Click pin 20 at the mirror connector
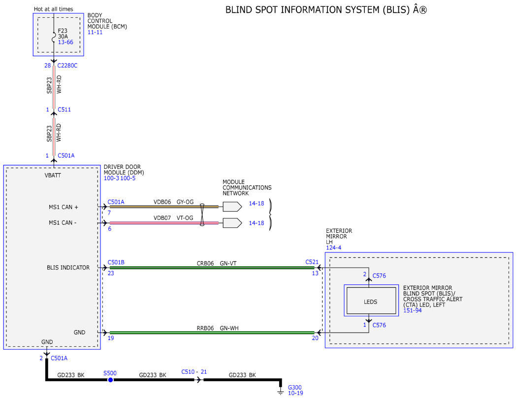Viewport: 517px width, 399px height. pos(315,338)
